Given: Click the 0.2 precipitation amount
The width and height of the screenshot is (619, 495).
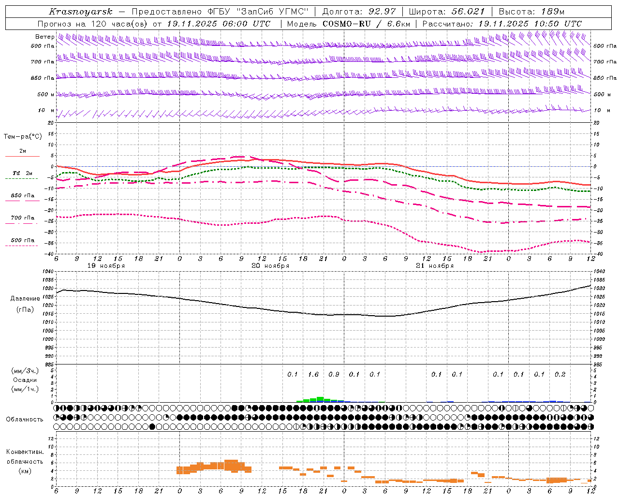Looking at the screenshot, I should pos(560,374).
